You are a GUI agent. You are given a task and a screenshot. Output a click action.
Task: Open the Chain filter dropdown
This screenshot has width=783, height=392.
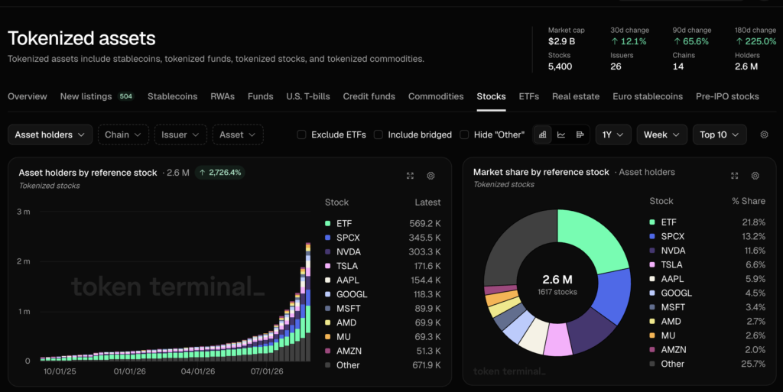point(123,134)
